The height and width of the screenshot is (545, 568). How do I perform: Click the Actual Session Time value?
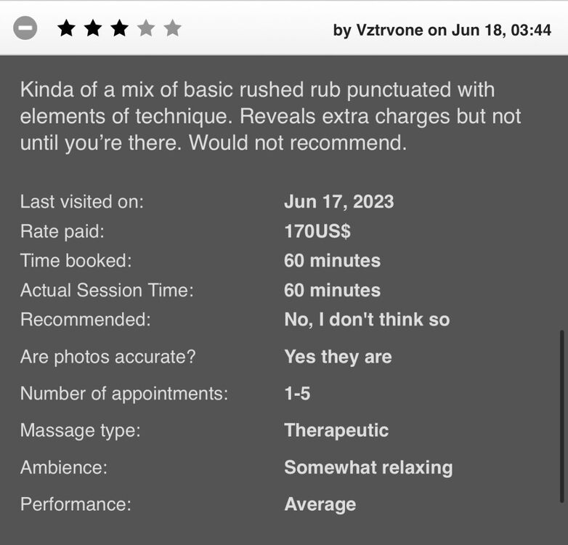332,291
